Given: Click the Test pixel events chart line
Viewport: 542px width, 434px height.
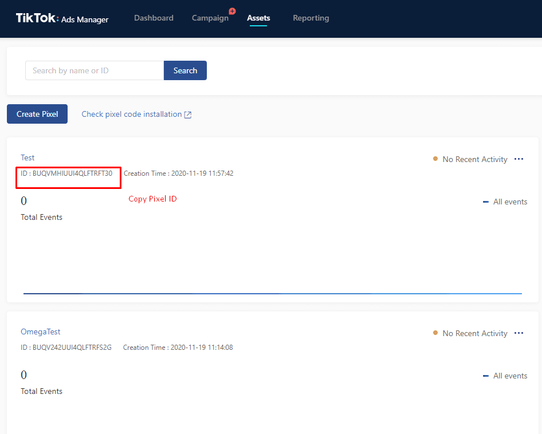Looking at the screenshot, I should tap(273, 293).
